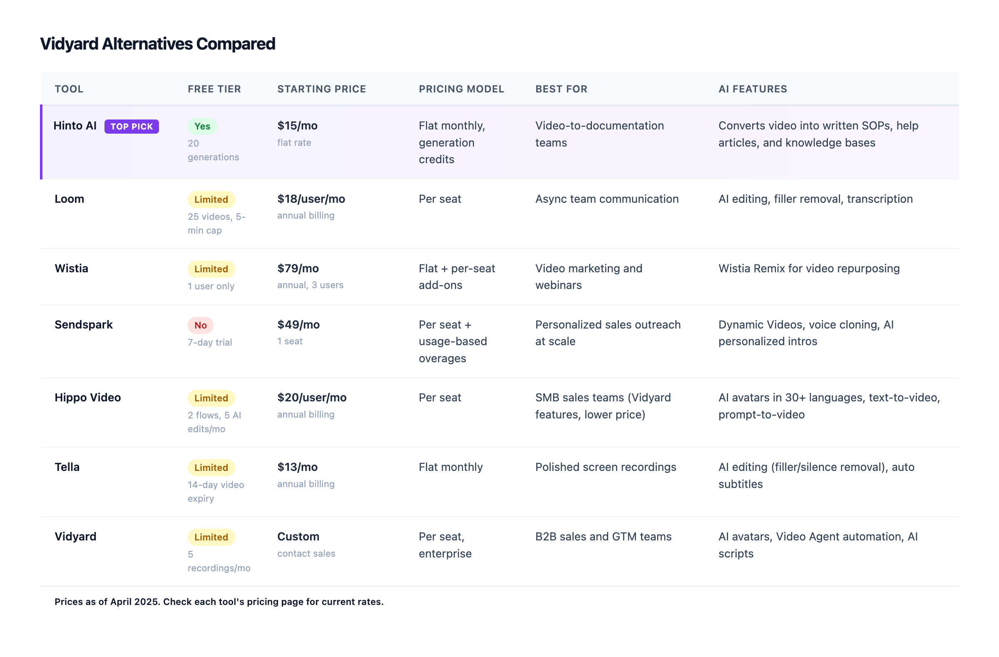Click the BEST FOR column header
999x657 pixels.
561,89
